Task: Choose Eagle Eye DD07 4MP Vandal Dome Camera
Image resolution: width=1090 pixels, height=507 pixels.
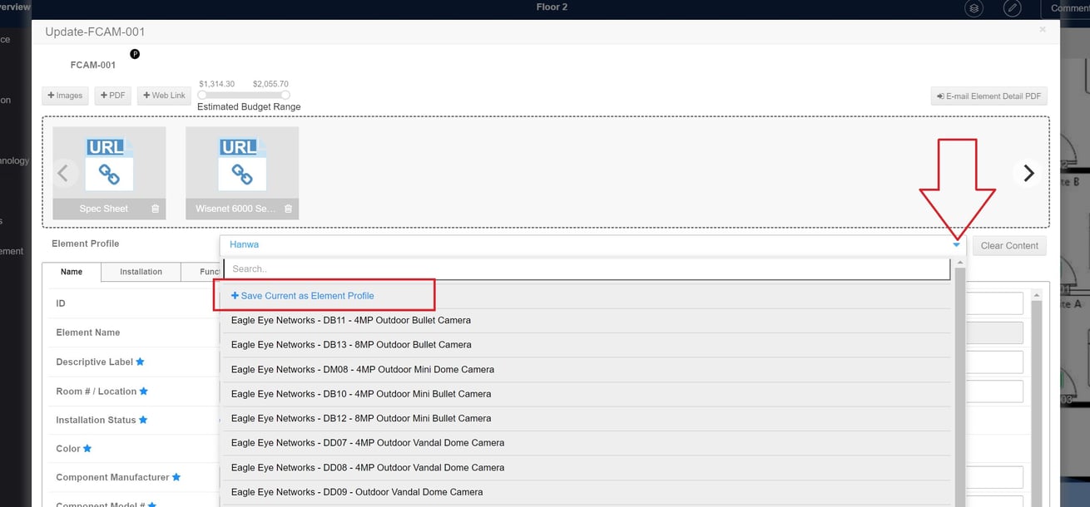Action: click(367, 443)
